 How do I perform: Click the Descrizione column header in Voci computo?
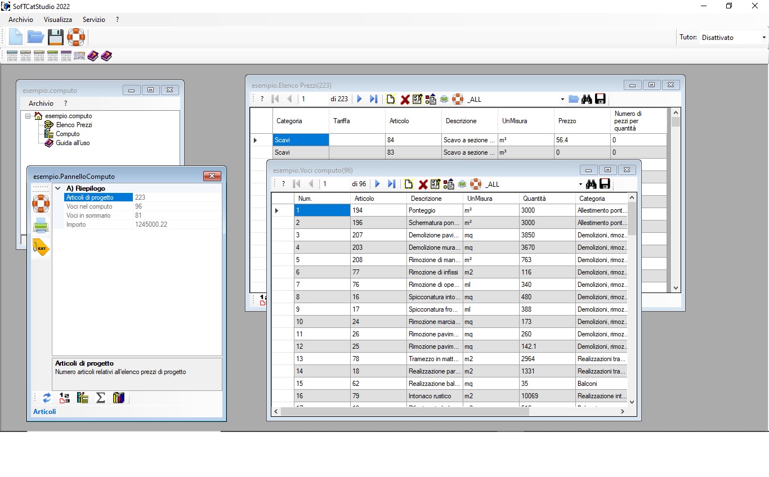point(435,199)
